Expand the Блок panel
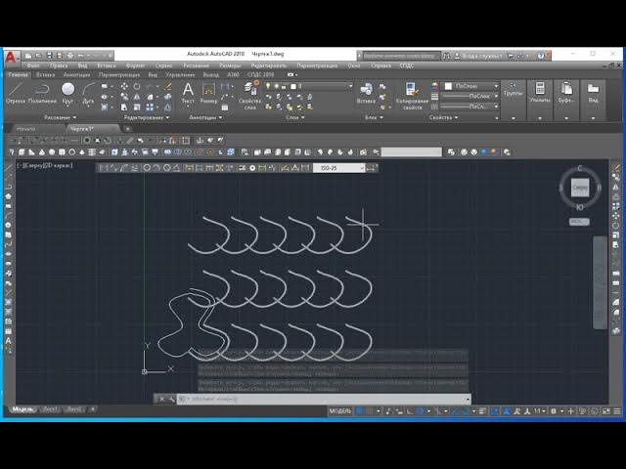 click(x=374, y=117)
